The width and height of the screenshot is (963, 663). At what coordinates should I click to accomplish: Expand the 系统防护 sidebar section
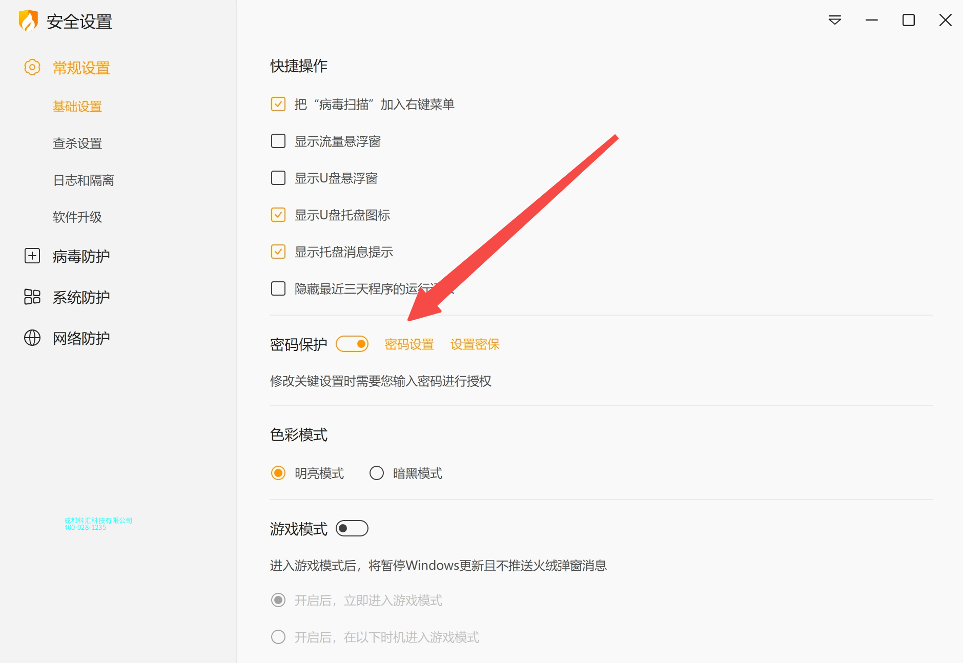(81, 297)
